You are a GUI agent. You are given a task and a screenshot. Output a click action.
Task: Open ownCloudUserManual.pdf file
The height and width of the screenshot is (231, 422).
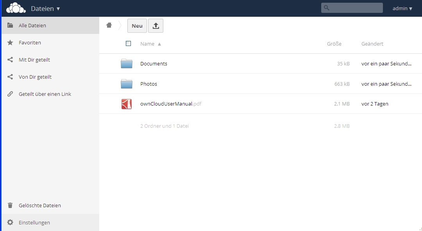(171, 104)
